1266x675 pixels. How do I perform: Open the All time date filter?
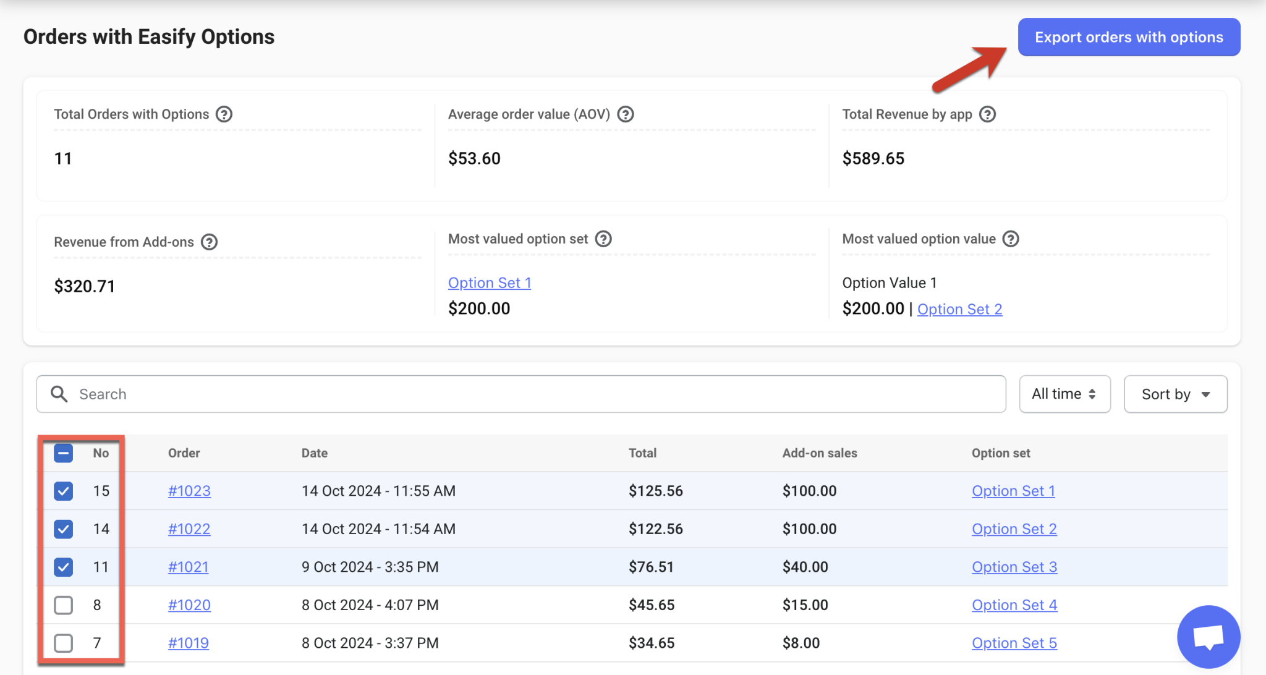pyautogui.click(x=1064, y=394)
